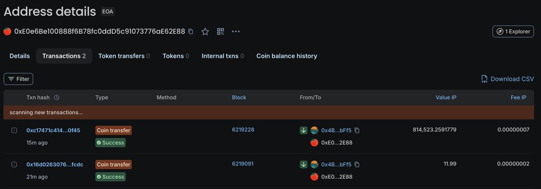The image size is (541, 189).
Task: Open transaction hash 0x16d0263076…fcdc
Action: [x=55, y=165]
